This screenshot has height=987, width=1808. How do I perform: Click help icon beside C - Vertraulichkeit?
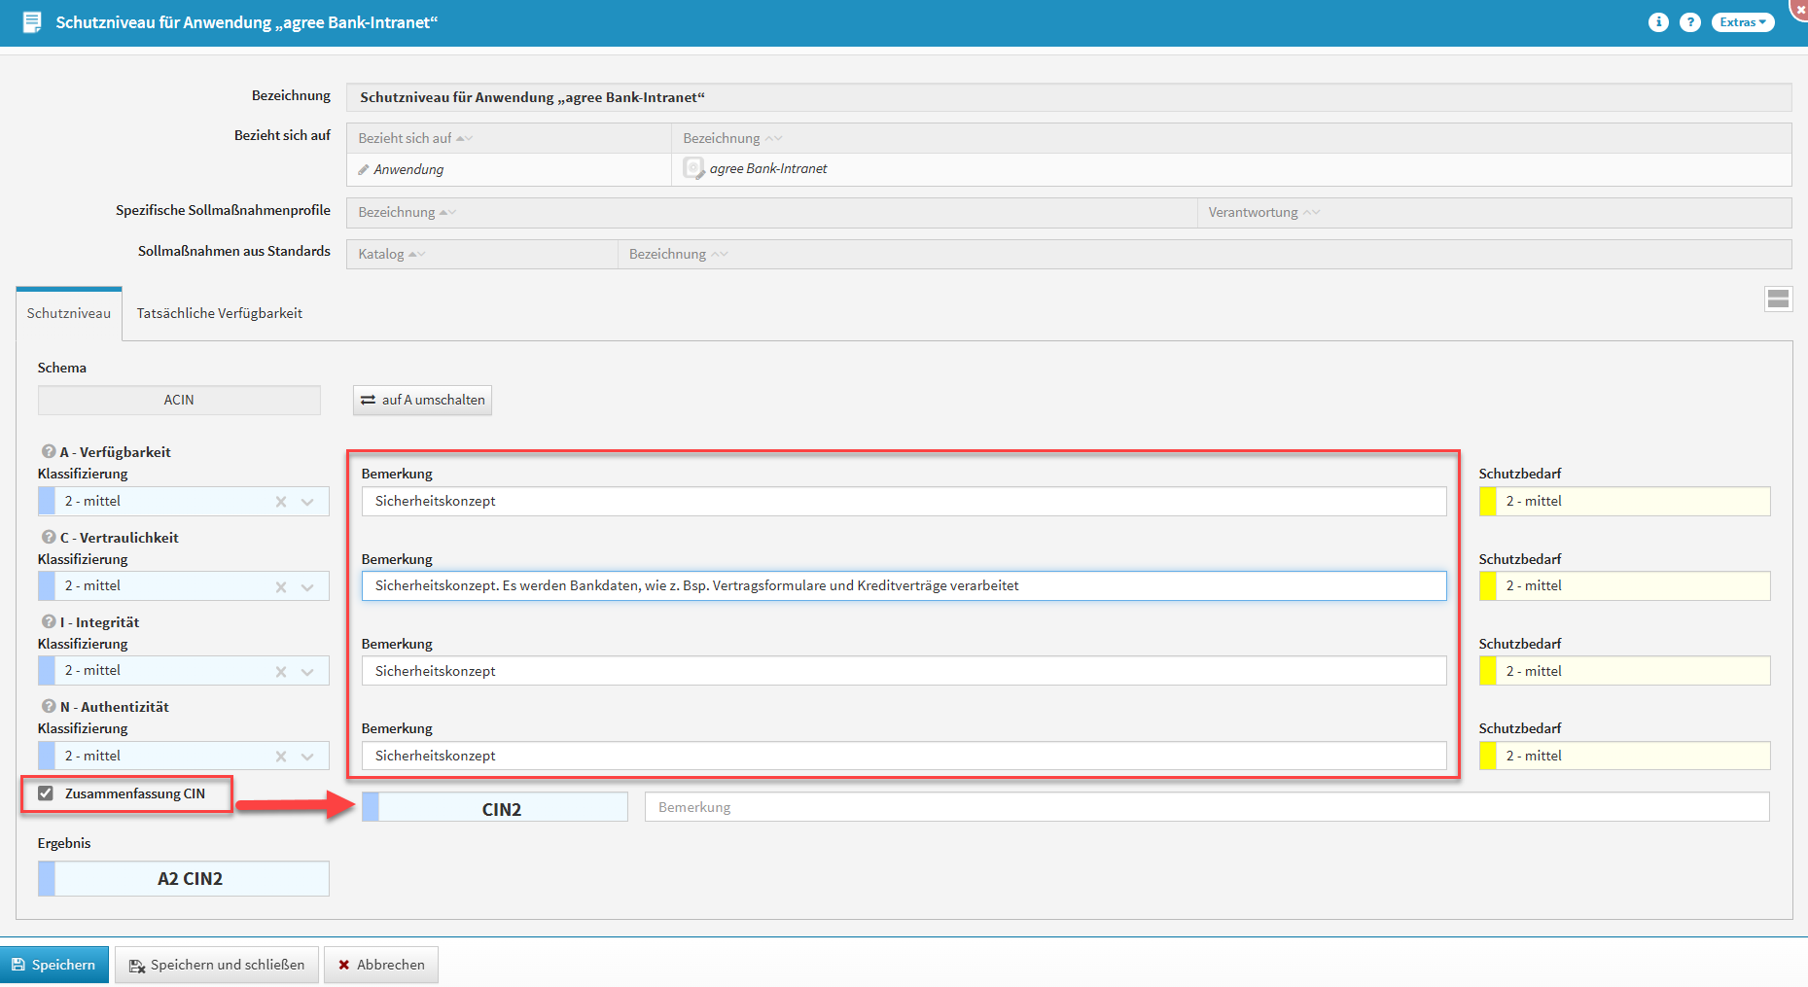click(x=48, y=537)
